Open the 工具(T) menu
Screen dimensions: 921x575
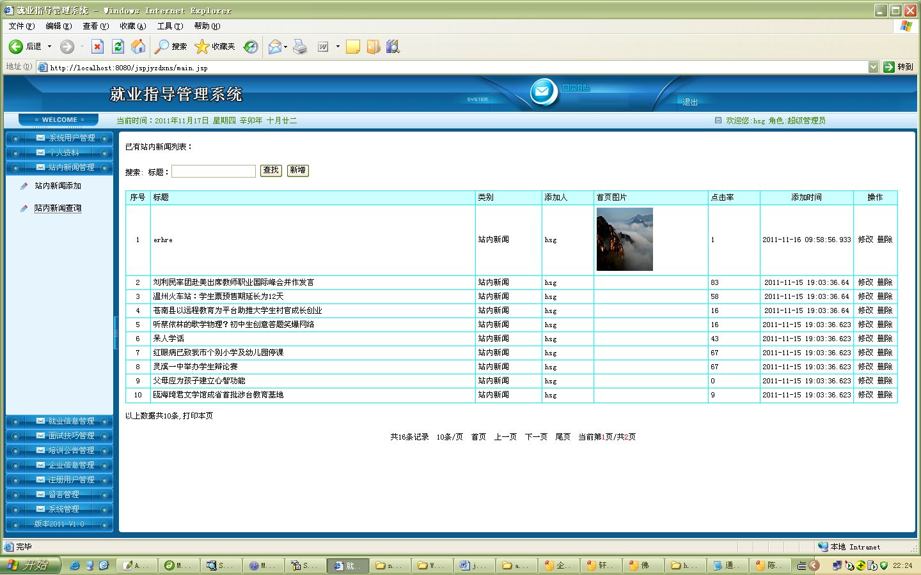pos(170,26)
